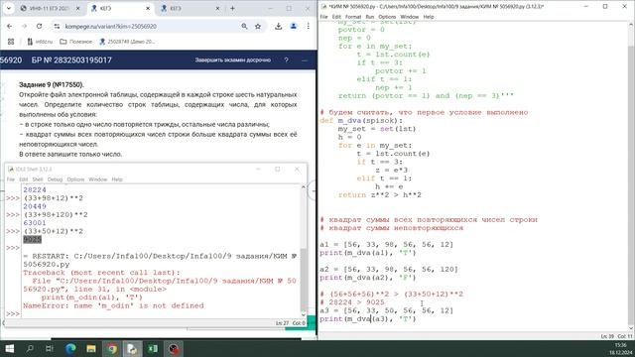Click the IDLE Shell scrollbar thumb
Screen dimensions: 635x357
(303, 280)
